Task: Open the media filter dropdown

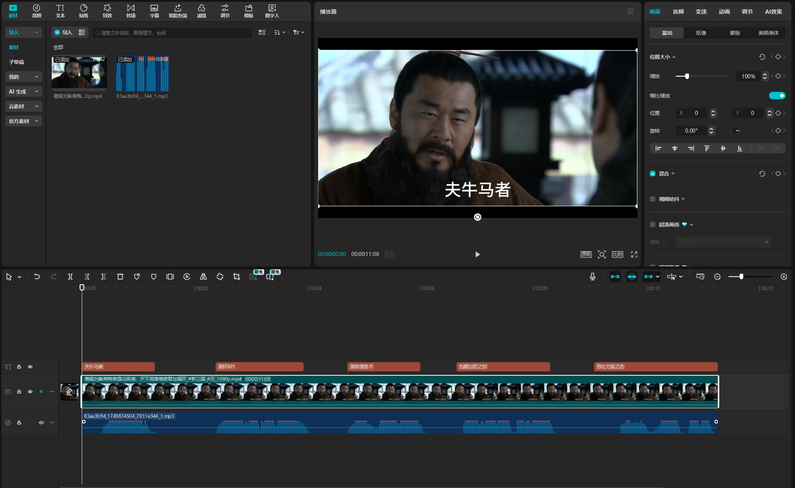Action: [298, 33]
